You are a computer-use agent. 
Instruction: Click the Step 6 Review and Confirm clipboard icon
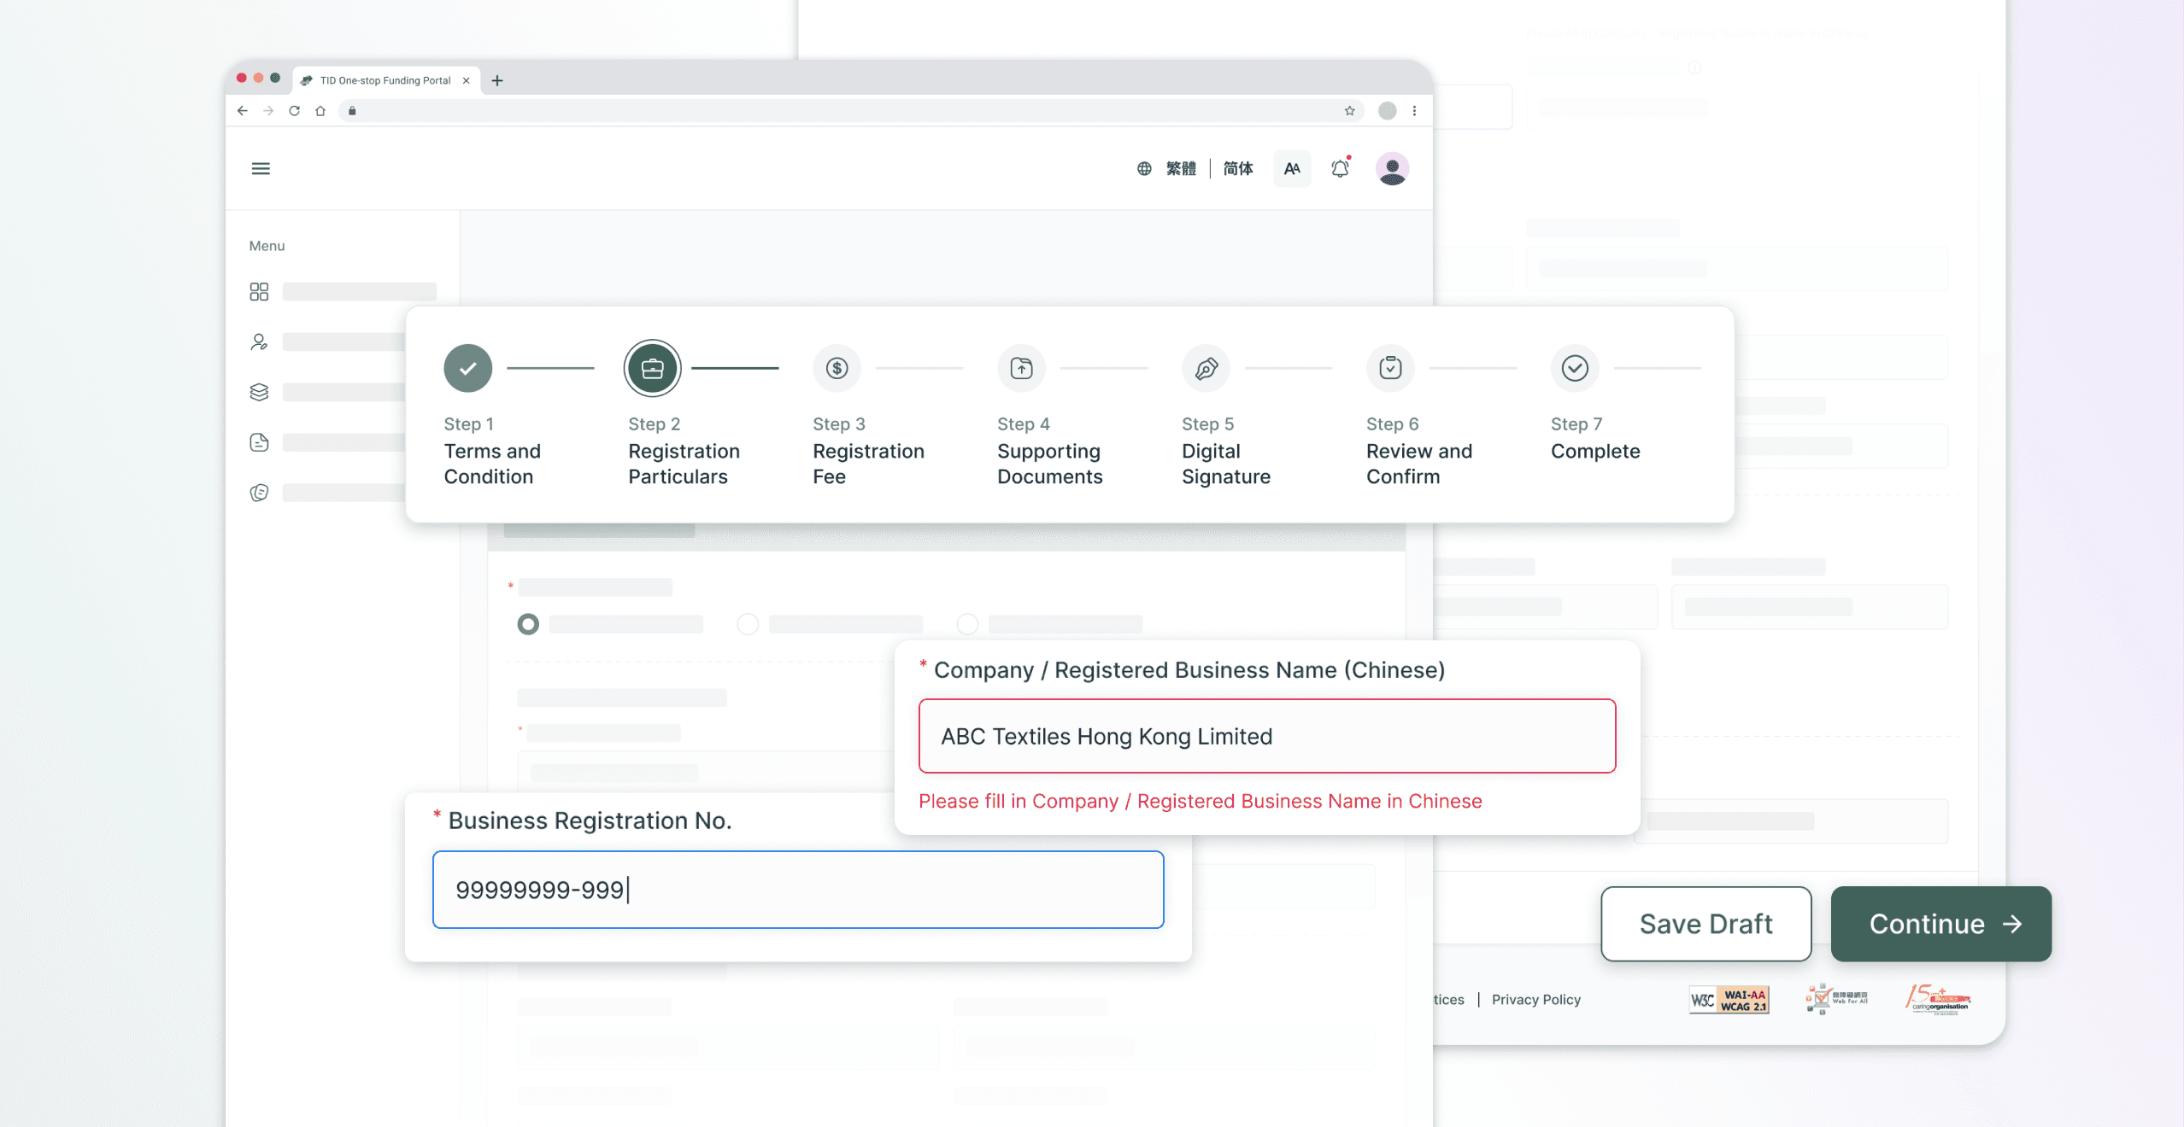point(1390,368)
